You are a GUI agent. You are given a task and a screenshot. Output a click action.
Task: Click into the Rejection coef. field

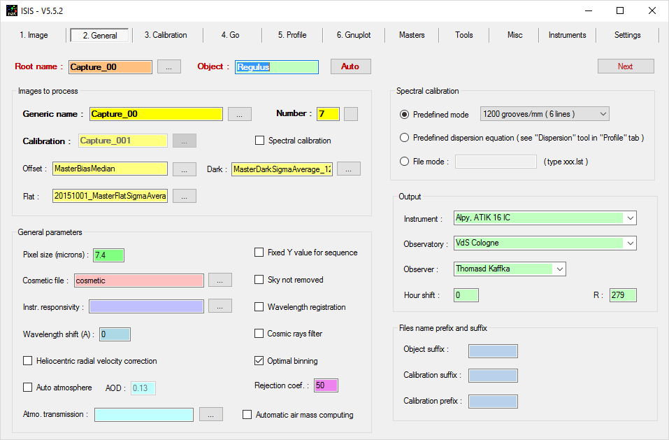(x=325, y=385)
